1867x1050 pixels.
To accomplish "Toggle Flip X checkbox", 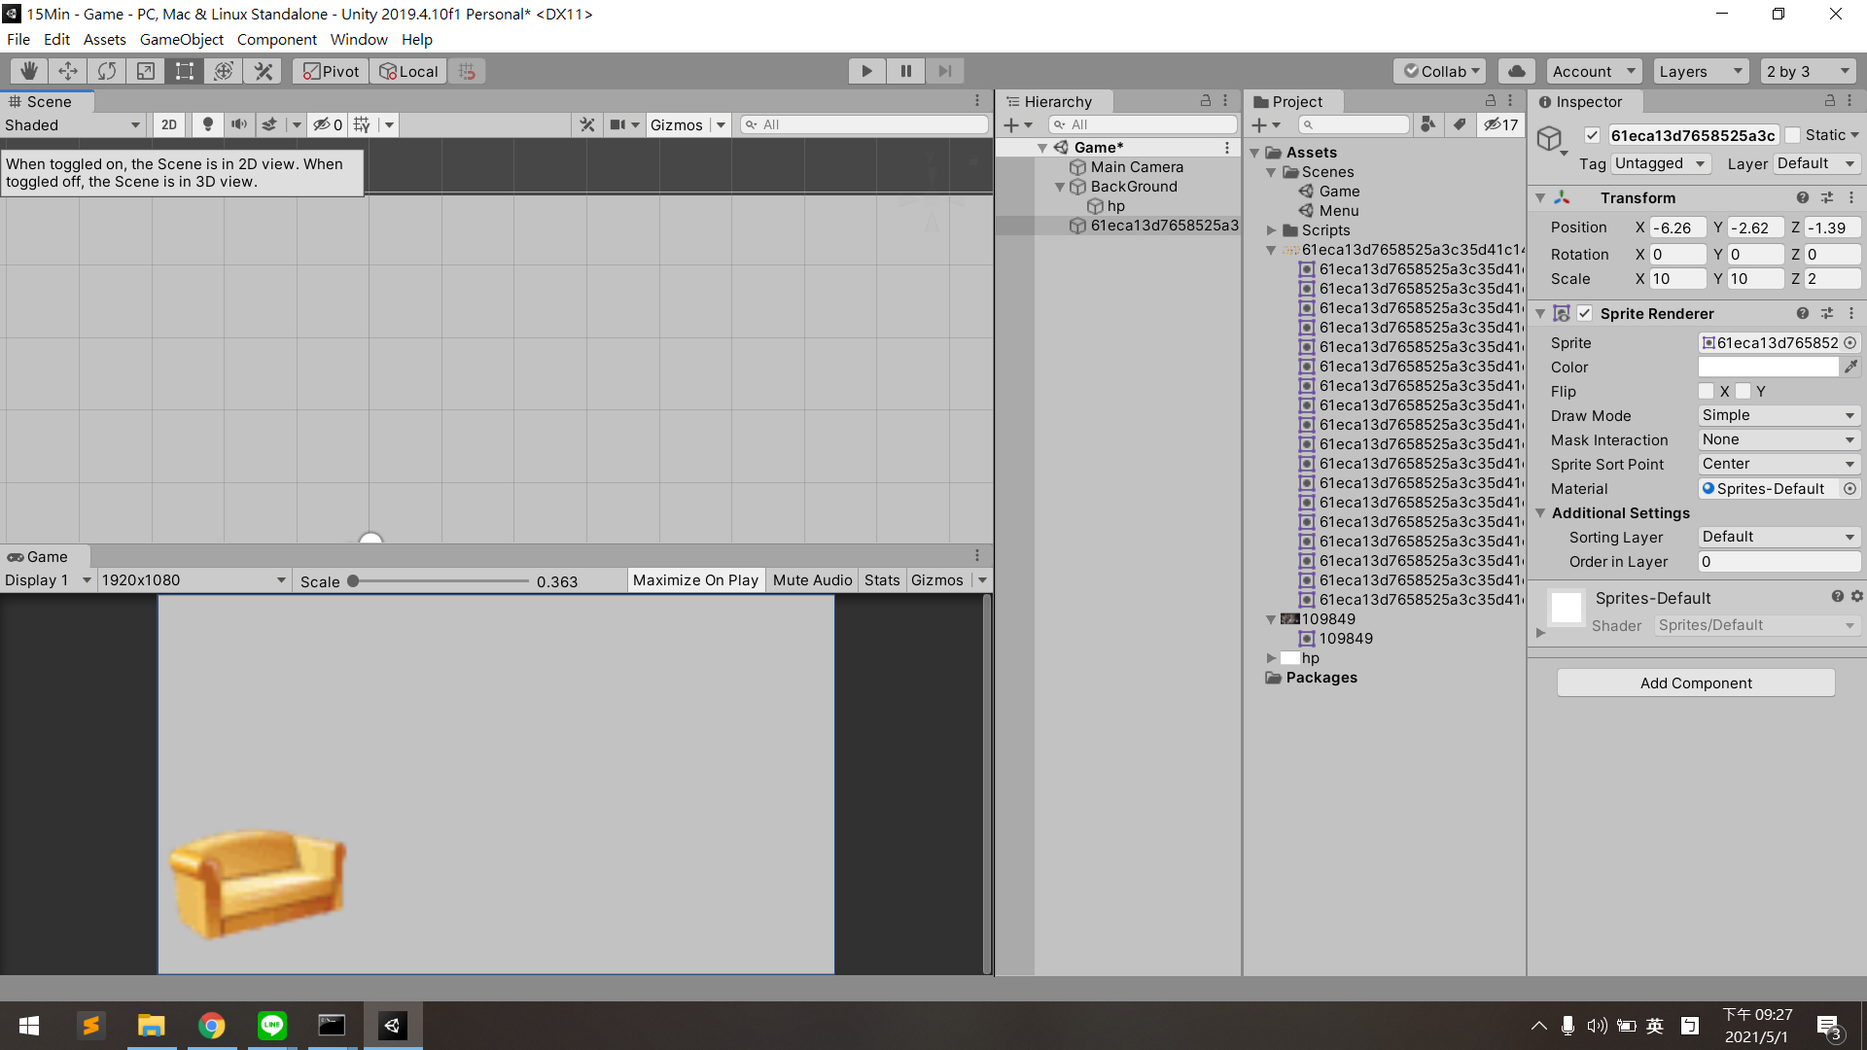I will tap(1707, 391).
